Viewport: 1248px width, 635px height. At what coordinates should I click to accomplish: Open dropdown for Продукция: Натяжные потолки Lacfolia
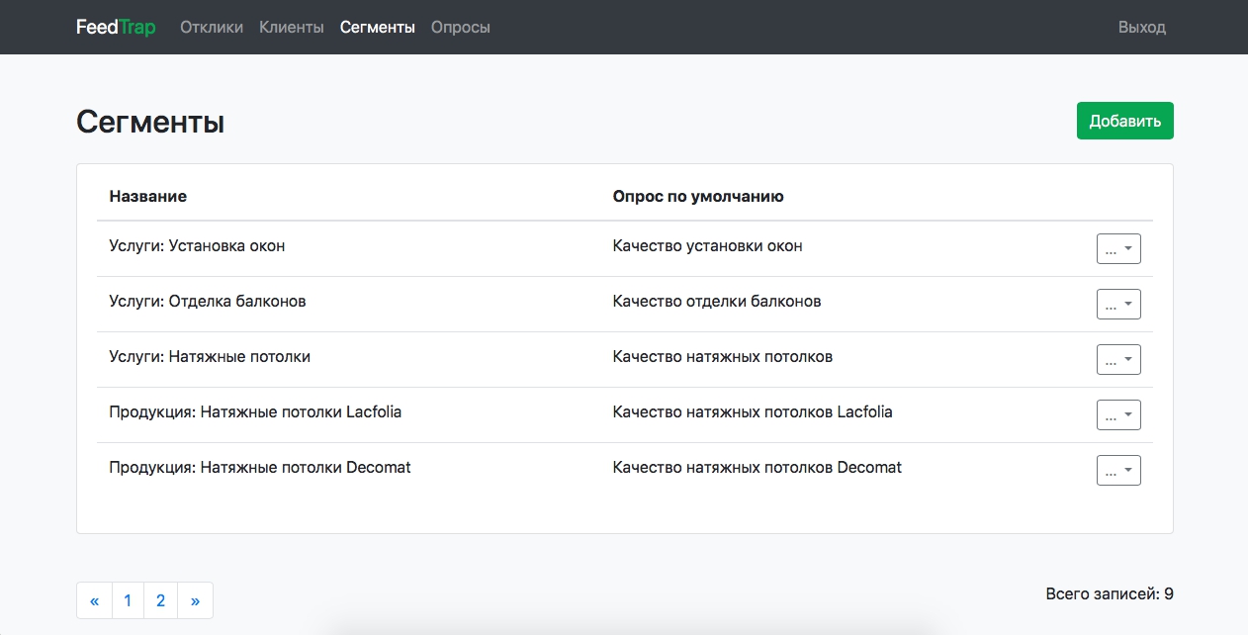[1118, 415]
